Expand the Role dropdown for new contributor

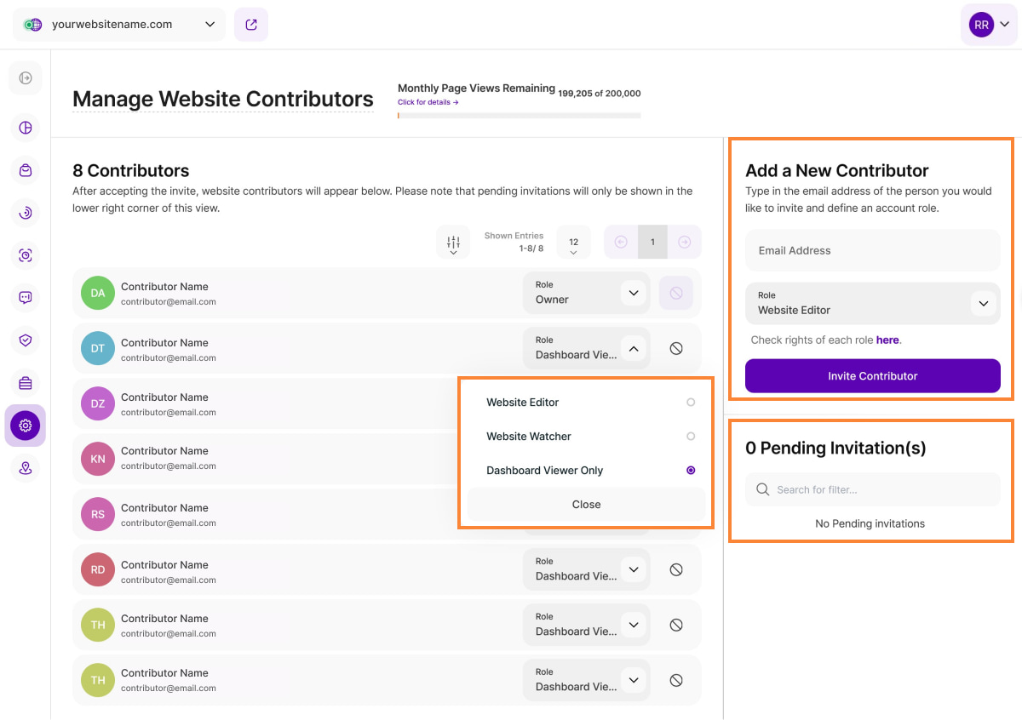(x=983, y=304)
